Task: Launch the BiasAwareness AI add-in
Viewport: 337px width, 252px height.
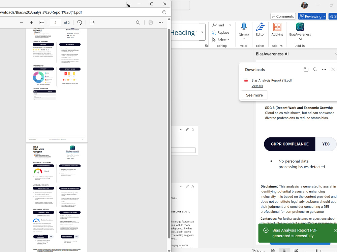Action: [x=300, y=31]
